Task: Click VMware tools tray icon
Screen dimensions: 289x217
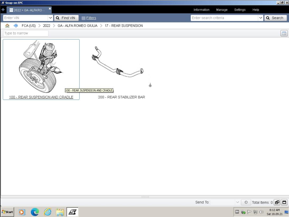Action: 237,212
